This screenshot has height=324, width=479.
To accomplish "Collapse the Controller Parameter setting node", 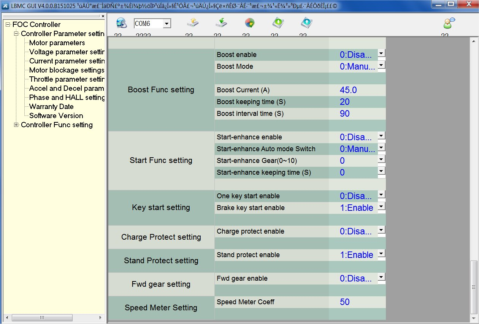I will click(x=16, y=34).
